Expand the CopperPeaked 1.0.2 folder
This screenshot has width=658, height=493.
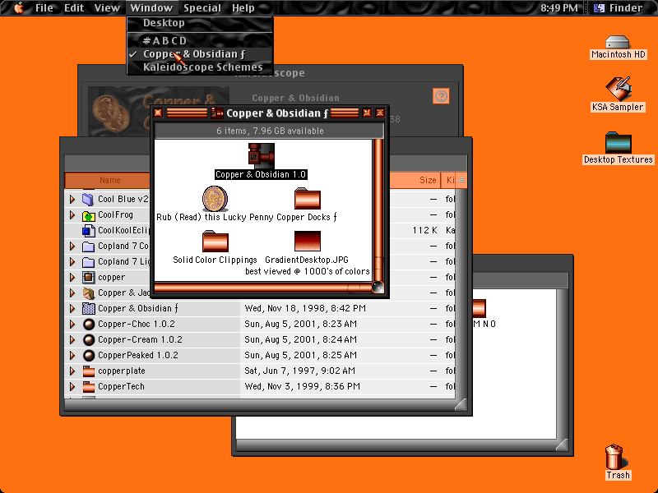72,356
